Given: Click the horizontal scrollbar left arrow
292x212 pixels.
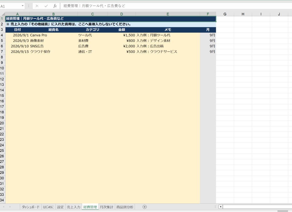Looking at the screenshot, I should pyautogui.click(x=221, y=207).
